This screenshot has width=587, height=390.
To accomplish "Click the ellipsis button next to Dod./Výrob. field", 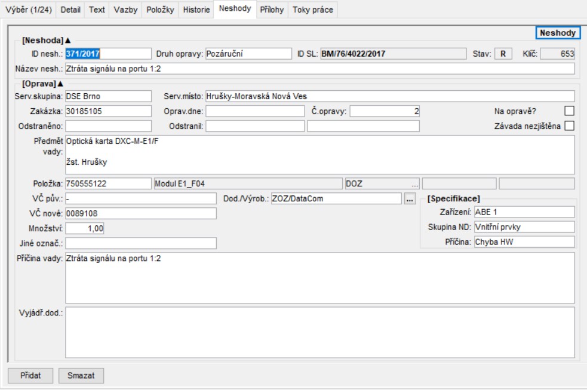I will coord(409,199).
